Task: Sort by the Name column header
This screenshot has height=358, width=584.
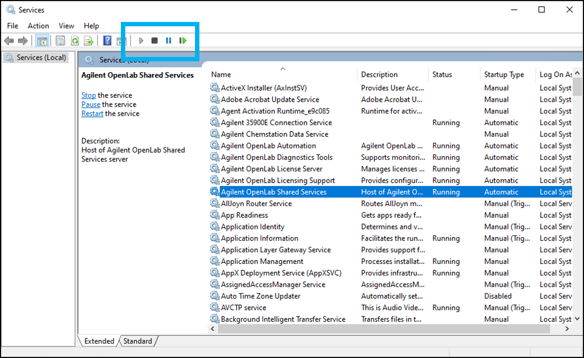Action: click(x=282, y=75)
